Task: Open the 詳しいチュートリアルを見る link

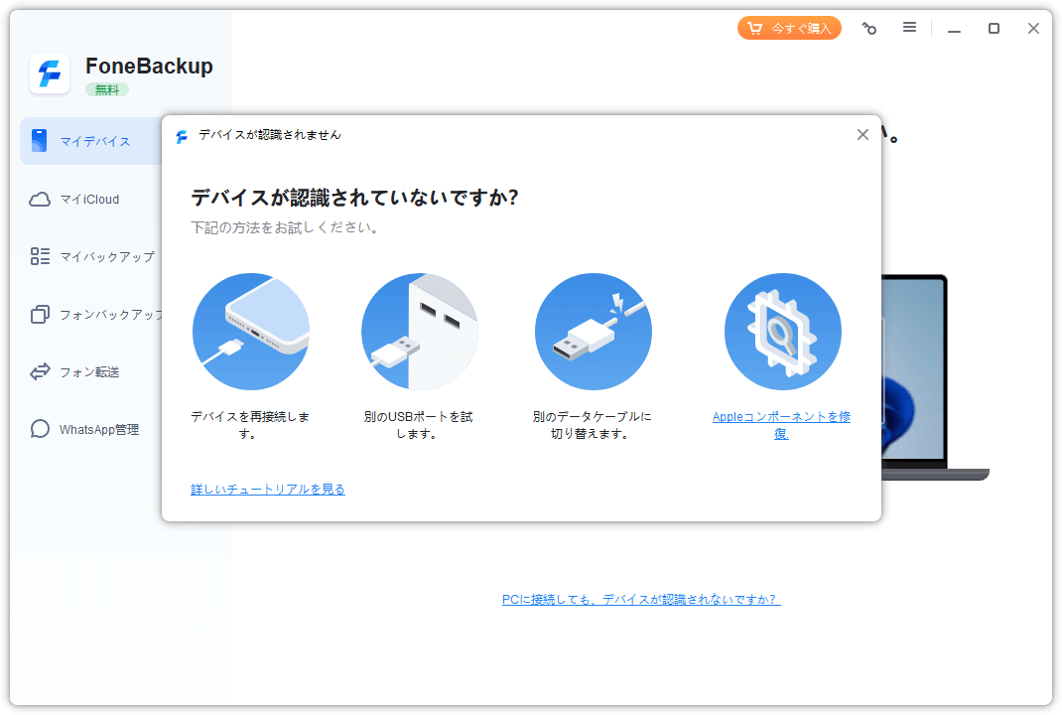Action: point(268,490)
